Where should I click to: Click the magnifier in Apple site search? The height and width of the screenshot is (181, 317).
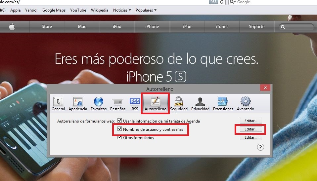coord(283,27)
